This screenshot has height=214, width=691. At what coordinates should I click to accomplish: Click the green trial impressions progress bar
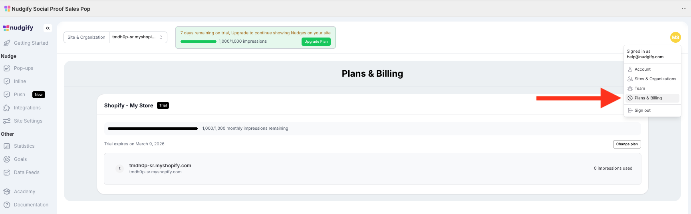coord(199,42)
